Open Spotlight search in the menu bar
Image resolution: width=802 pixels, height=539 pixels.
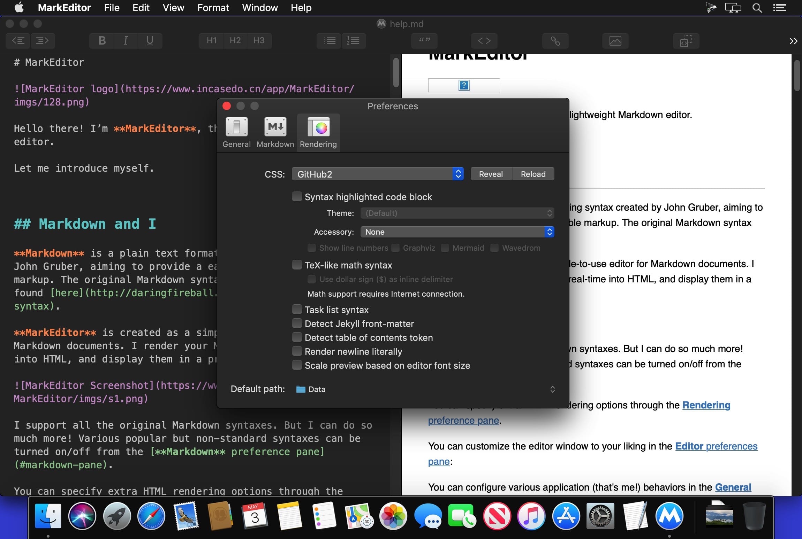pos(757,8)
